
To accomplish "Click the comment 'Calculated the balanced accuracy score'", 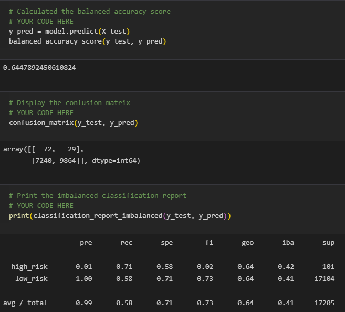I will [90, 12].
